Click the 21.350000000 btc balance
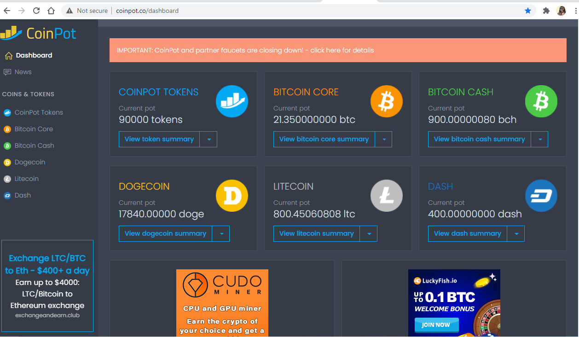Viewport: 579px width, 337px height. [314, 120]
